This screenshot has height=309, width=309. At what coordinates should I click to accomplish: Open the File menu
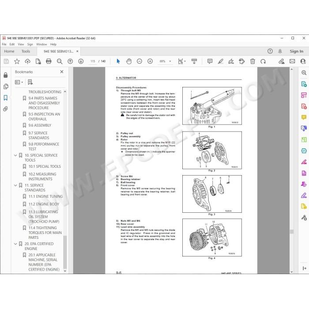(x=4, y=44)
